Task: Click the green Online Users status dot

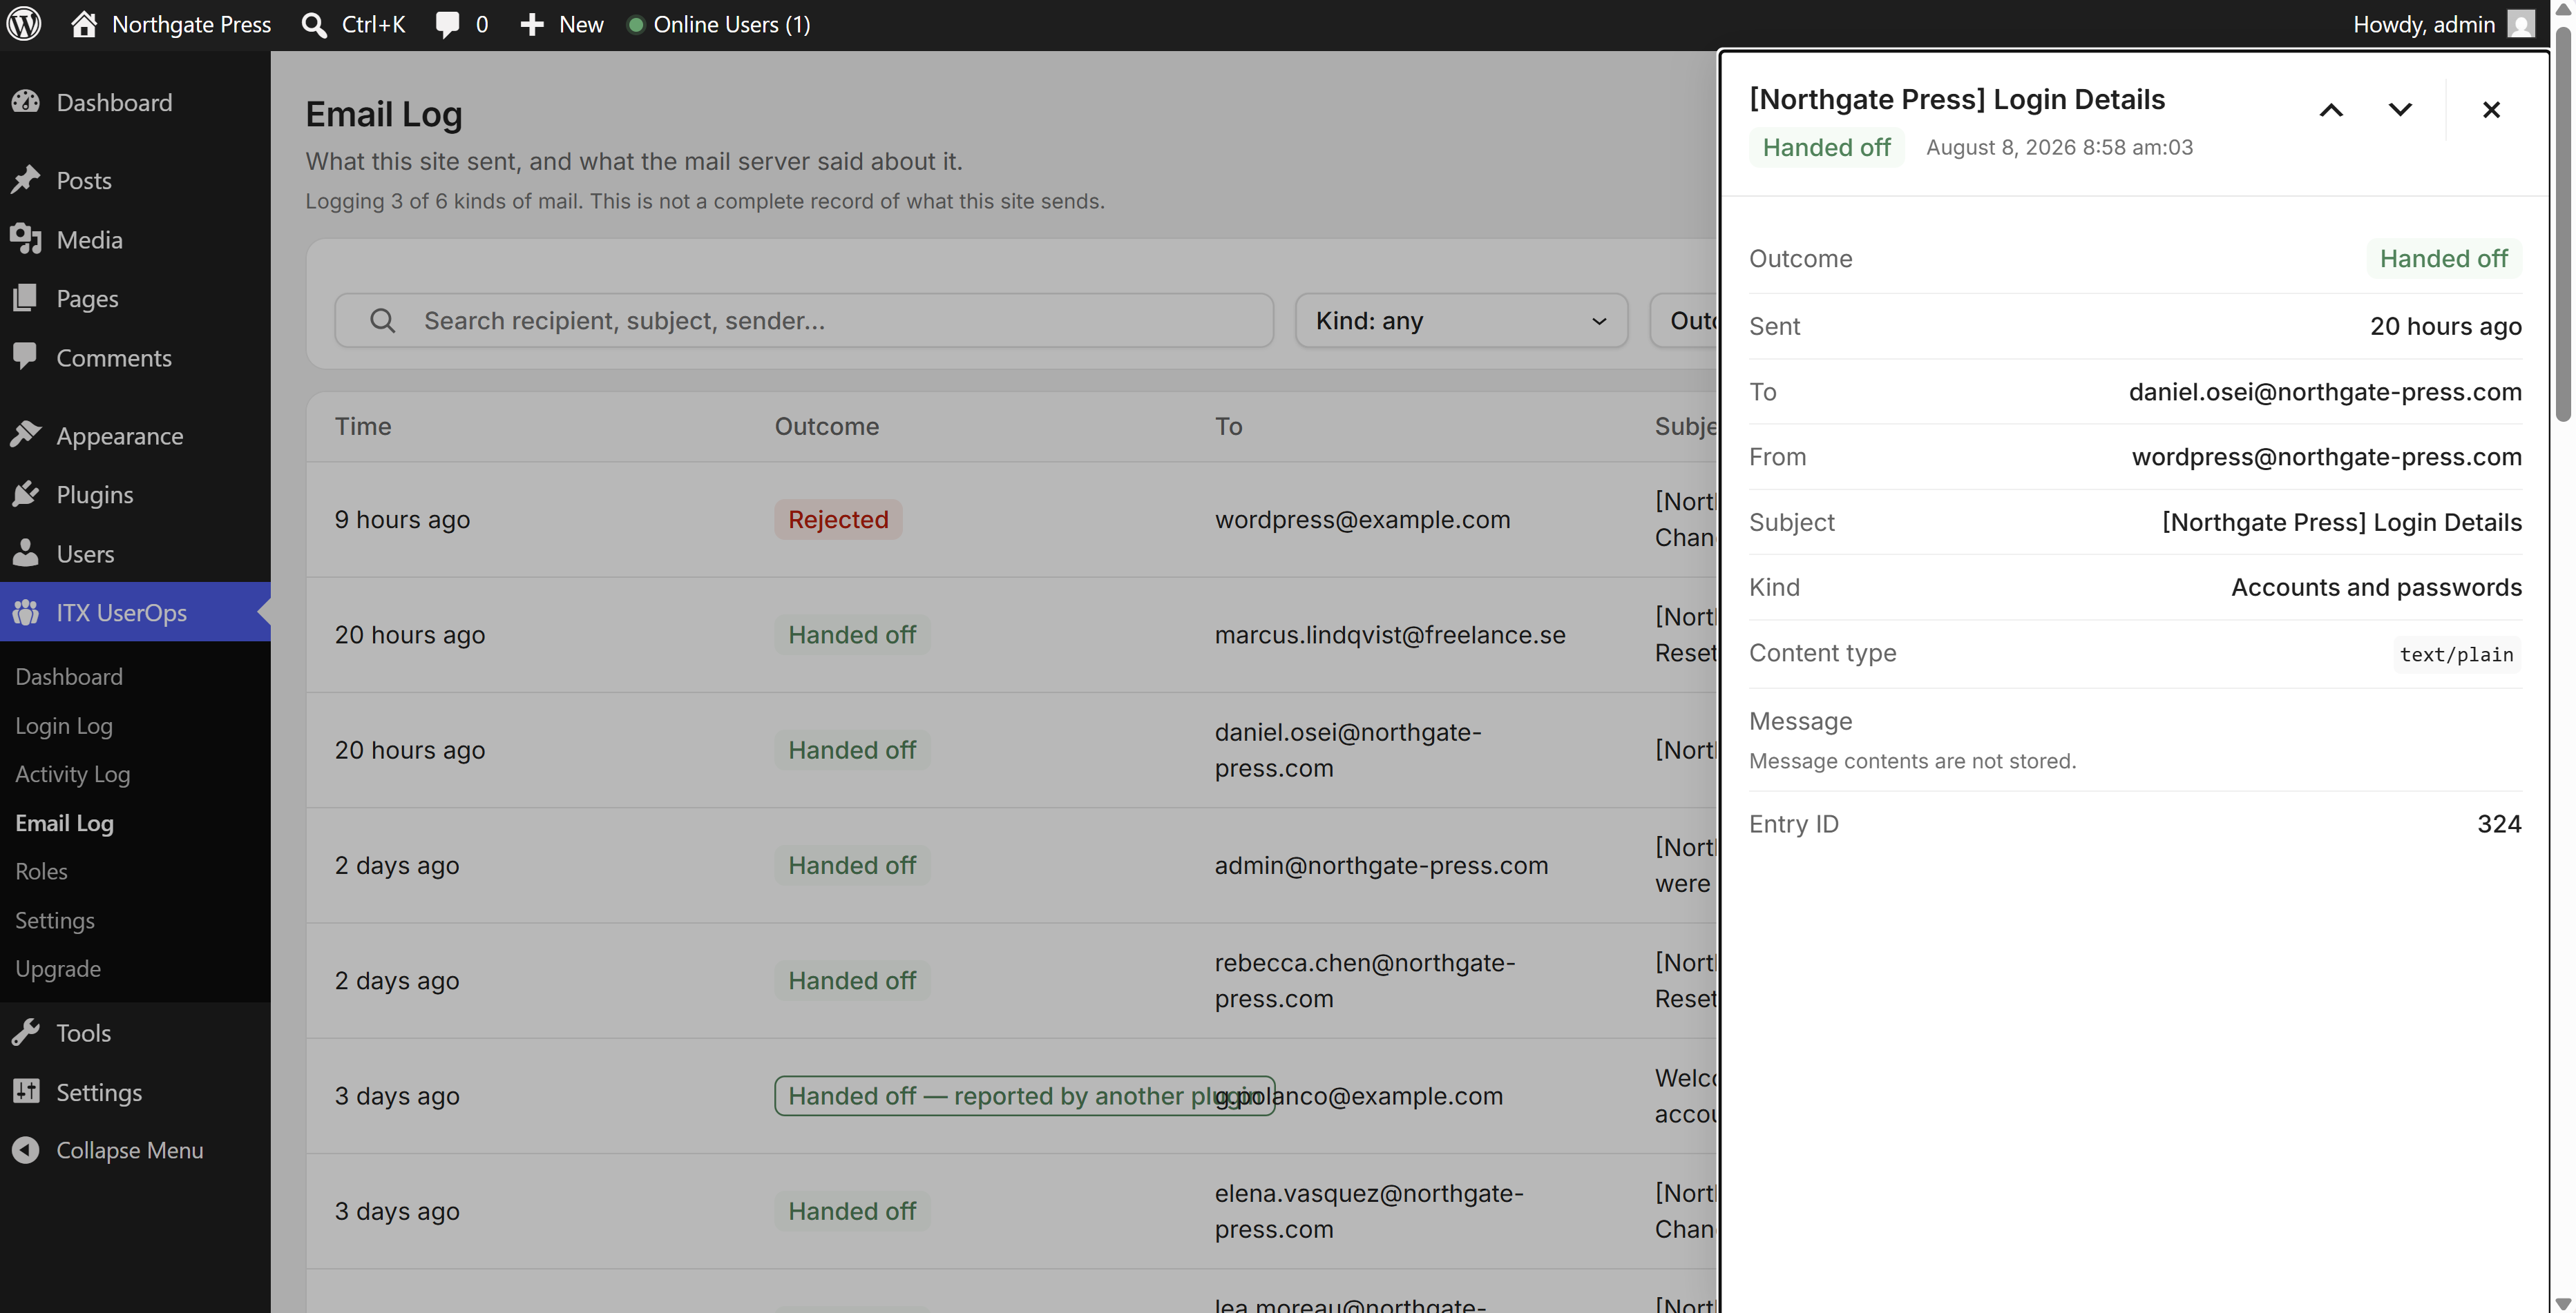Action: (635, 25)
